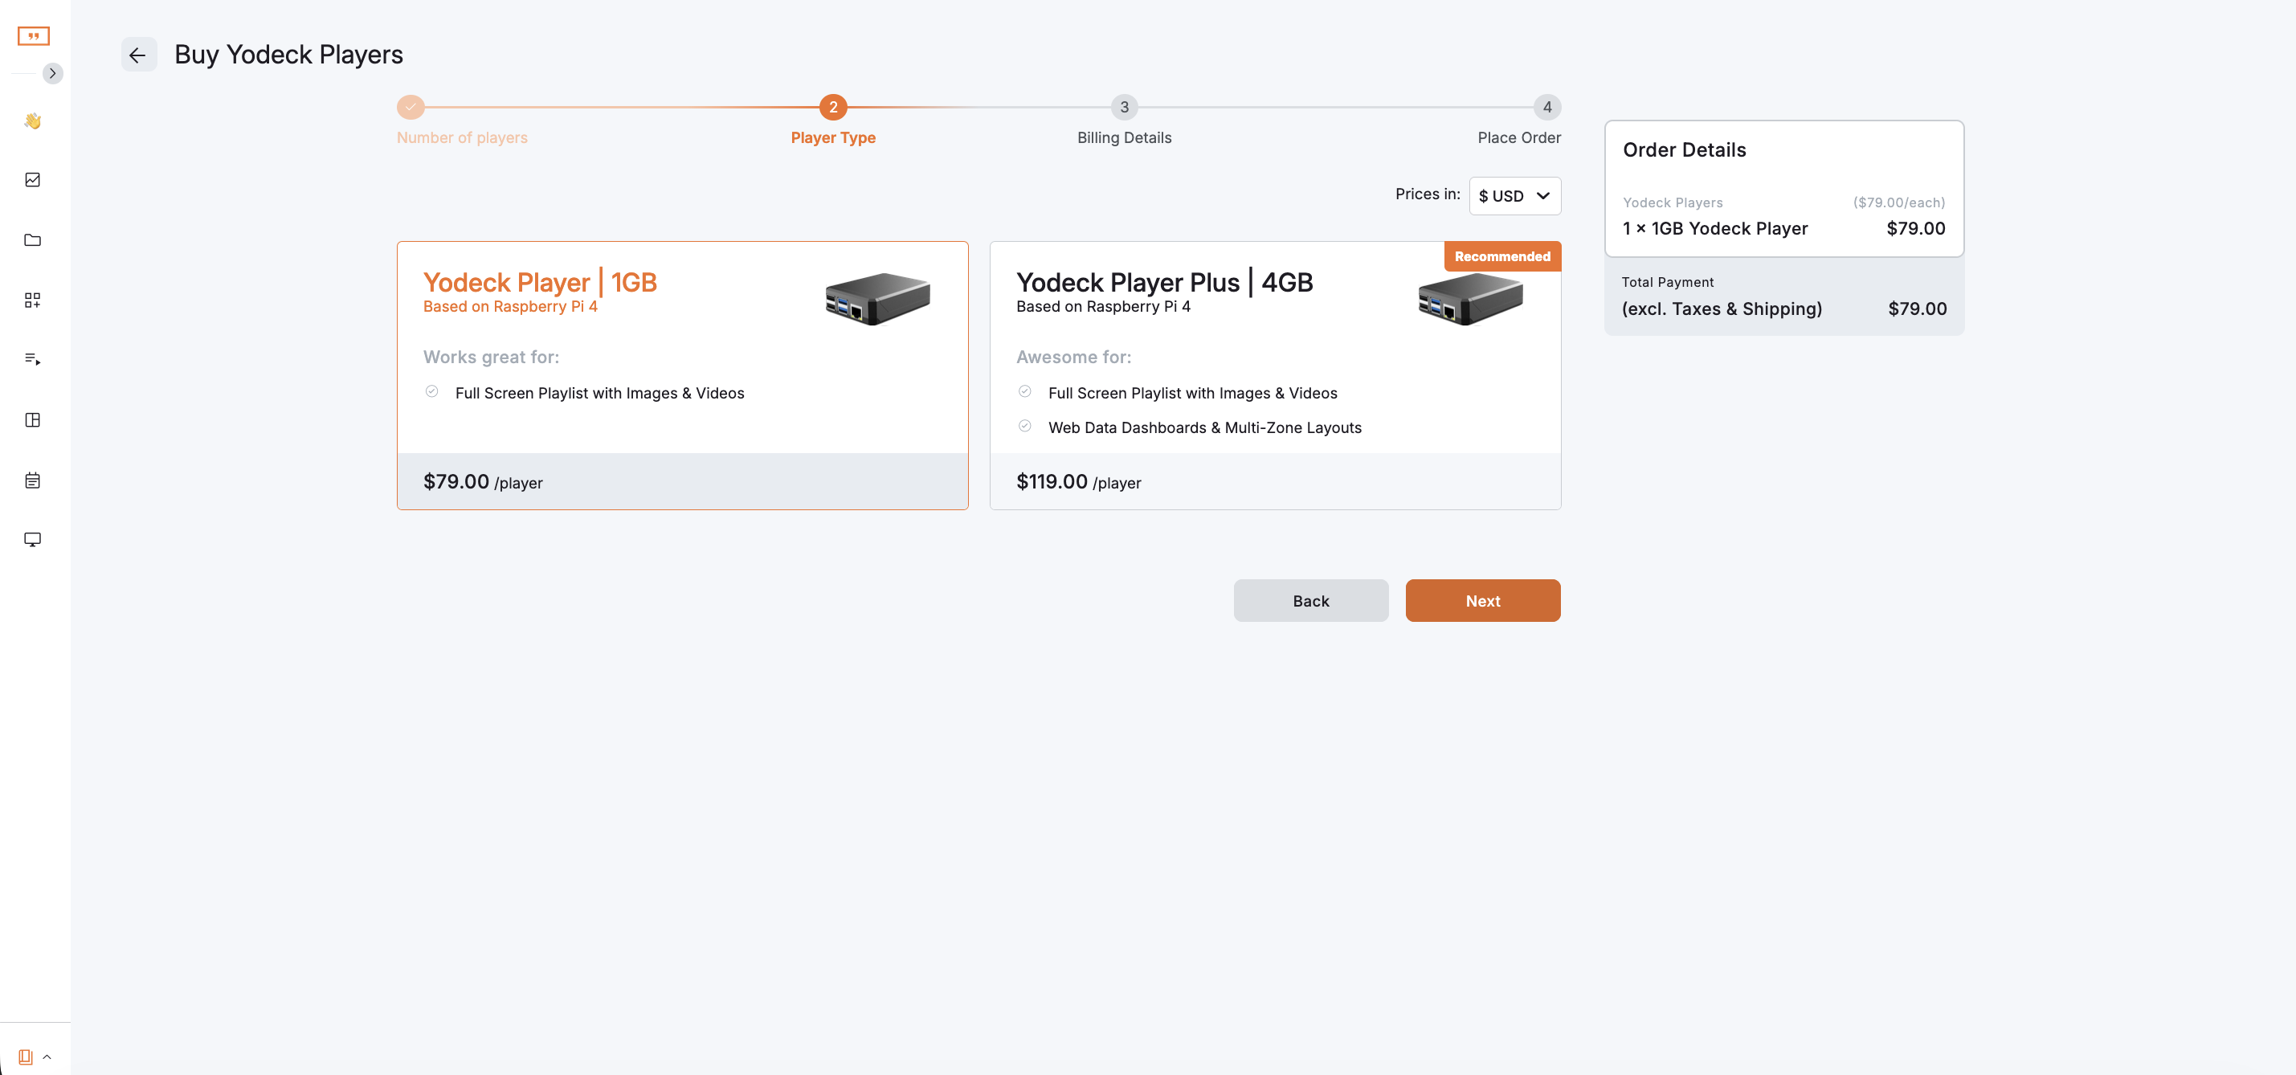Open the media folder icon
Viewport: 2296px width, 1075px height.
pyautogui.click(x=33, y=239)
